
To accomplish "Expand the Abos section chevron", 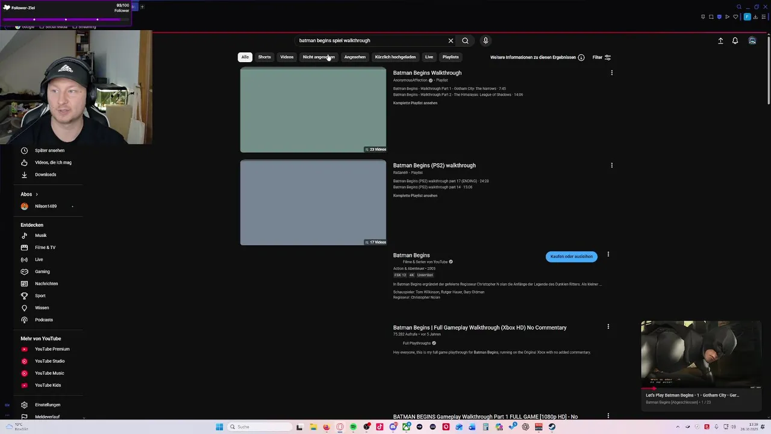I will pos(37,194).
